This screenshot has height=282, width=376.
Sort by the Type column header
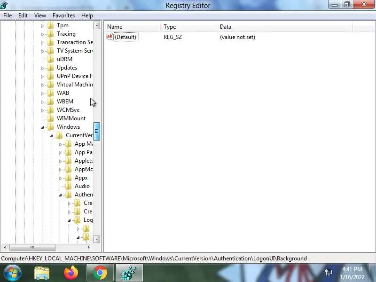(189, 27)
